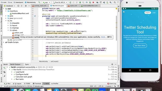Click the green Debug bug icon

tap(80, 2)
